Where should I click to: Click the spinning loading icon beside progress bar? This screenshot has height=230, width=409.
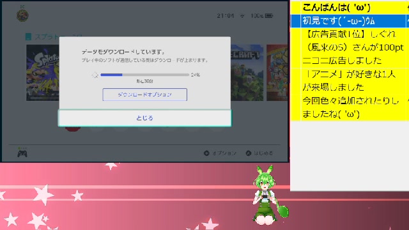tap(95, 75)
